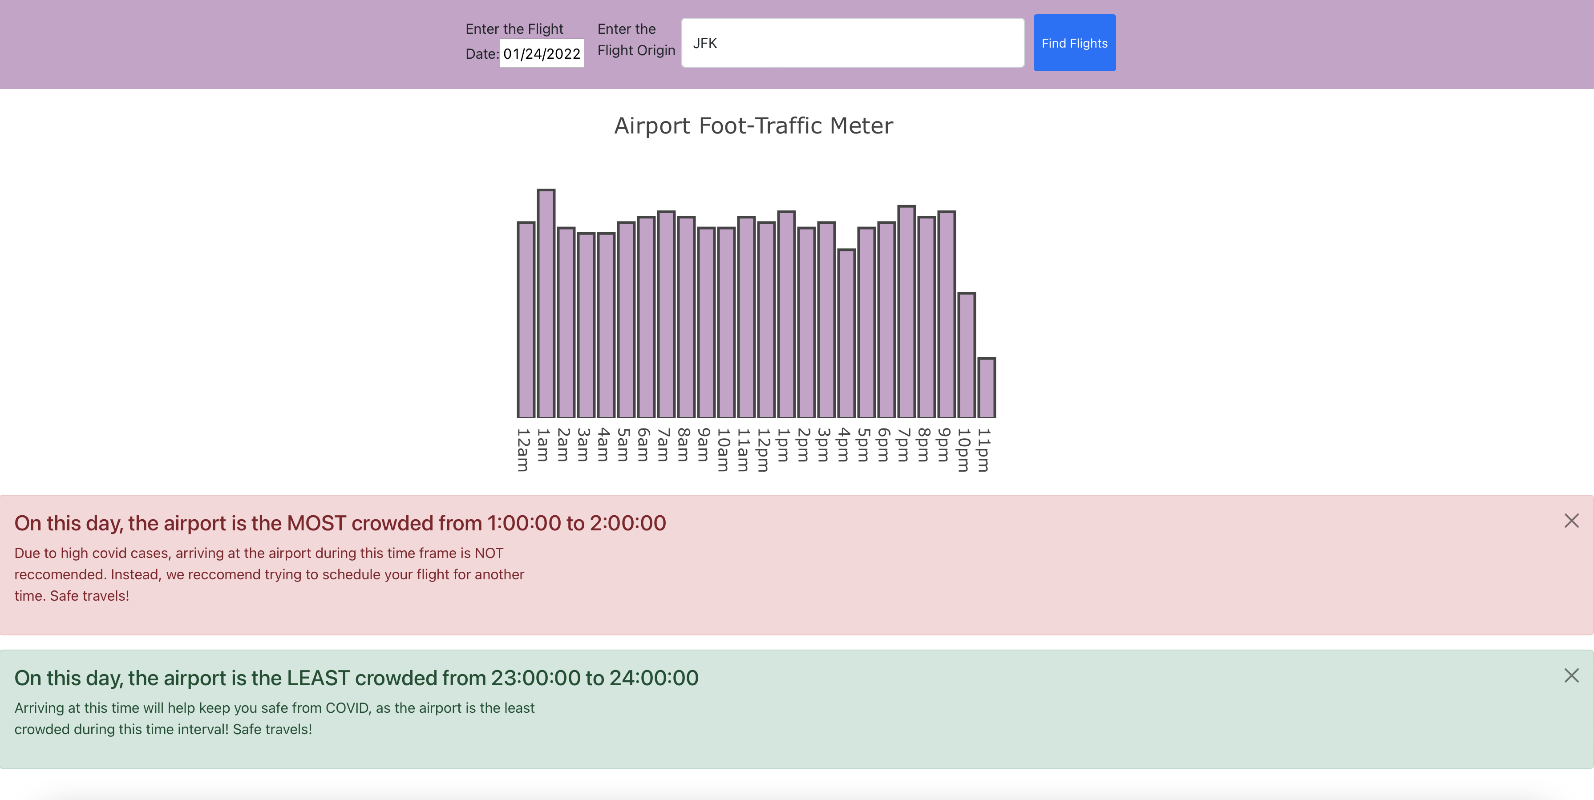Click the Enter the Flight Date label
Viewport: 1594px width, 800px height.
(x=514, y=41)
